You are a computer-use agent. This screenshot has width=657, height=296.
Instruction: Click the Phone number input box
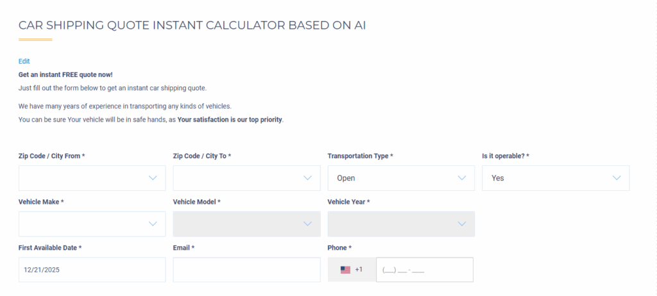tap(425, 270)
